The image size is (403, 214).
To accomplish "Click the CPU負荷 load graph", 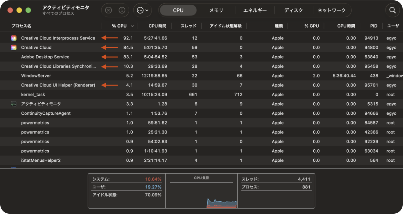I will coord(201,191).
